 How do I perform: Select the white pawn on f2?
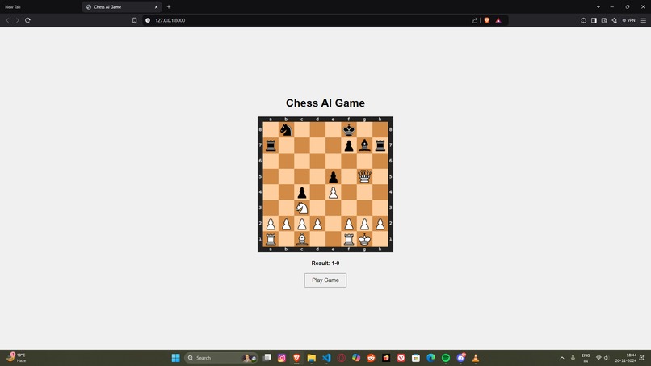(x=349, y=224)
